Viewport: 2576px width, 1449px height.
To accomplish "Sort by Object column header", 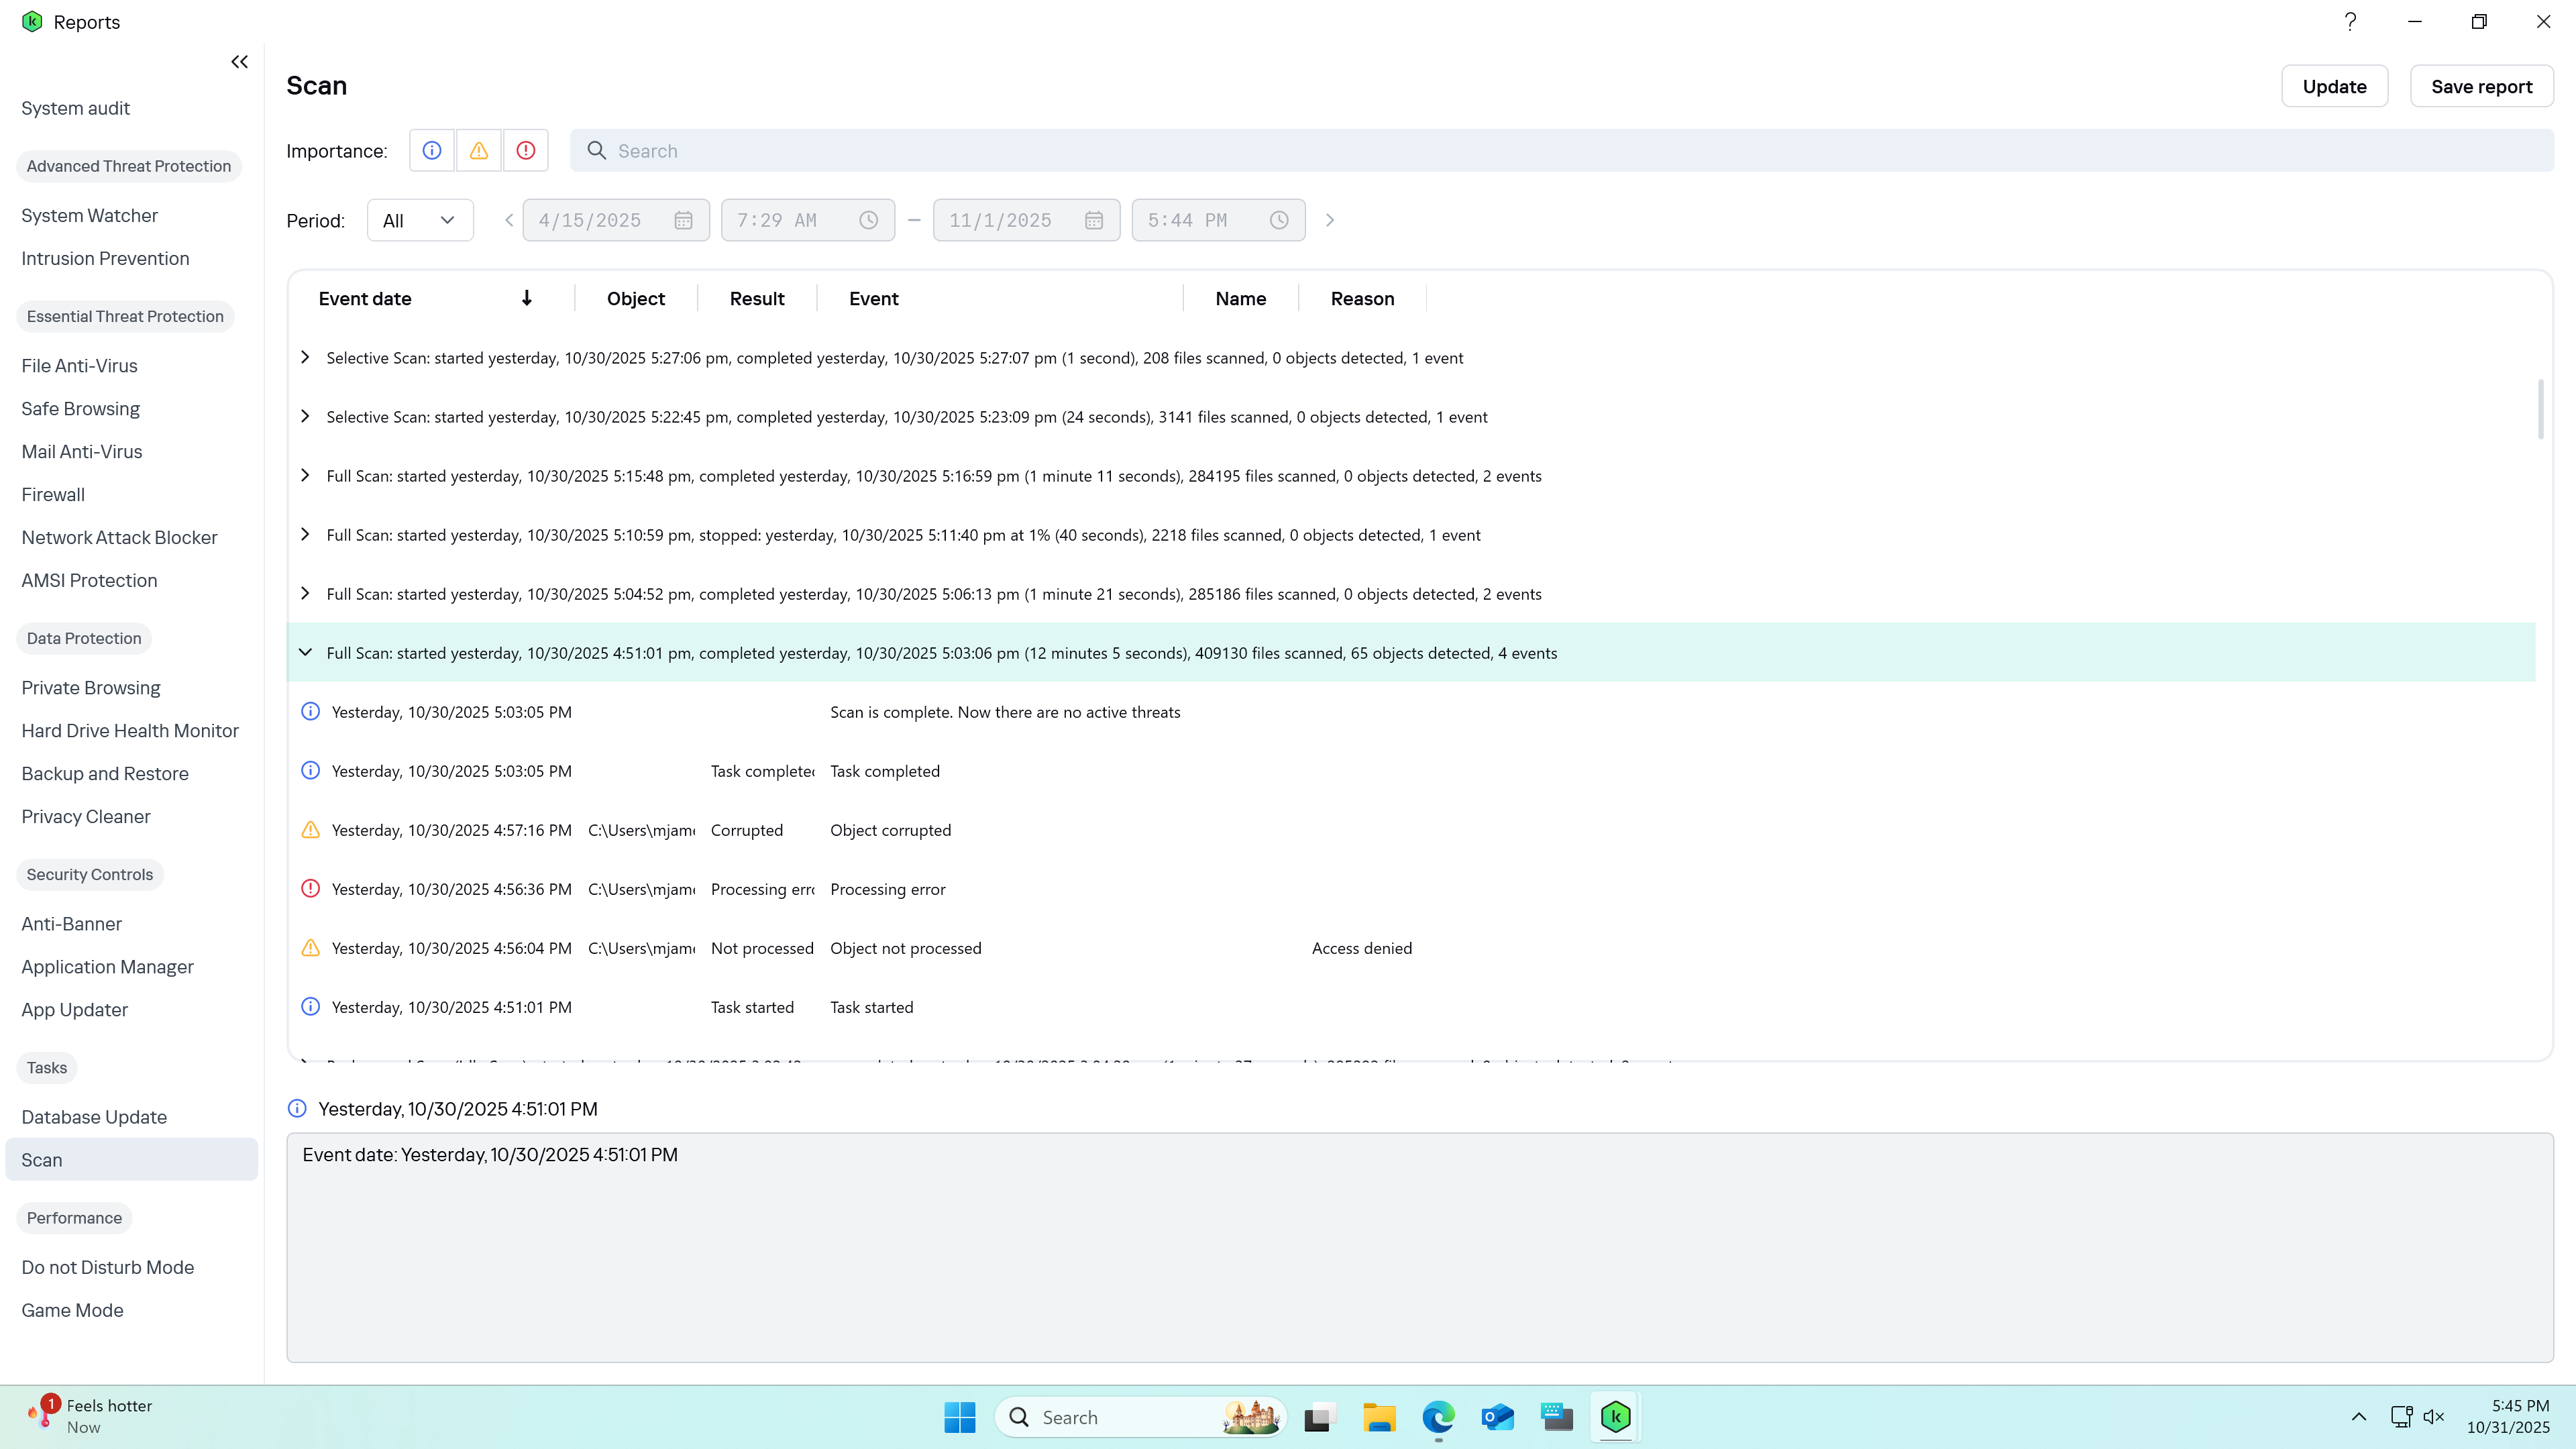I will (x=636, y=298).
